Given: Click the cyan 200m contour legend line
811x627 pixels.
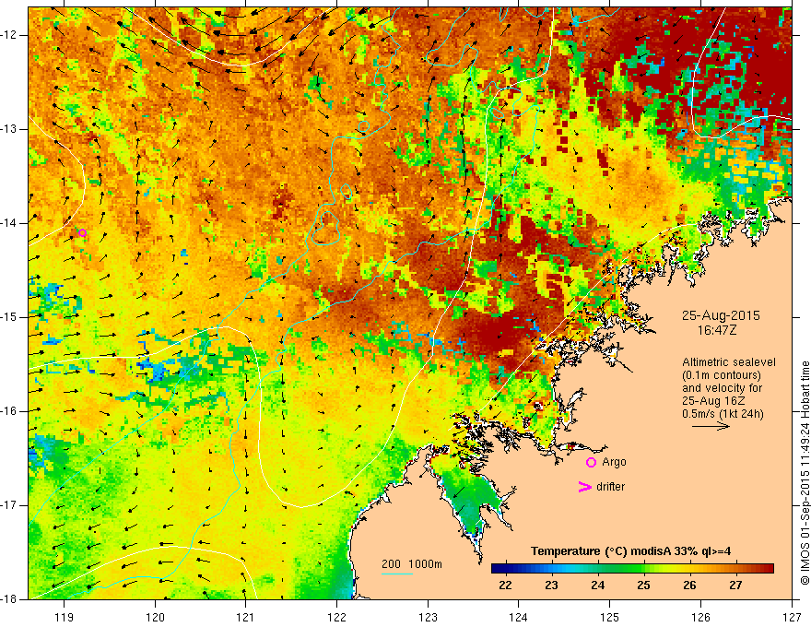Looking at the screenshot, I should point(396,574).
